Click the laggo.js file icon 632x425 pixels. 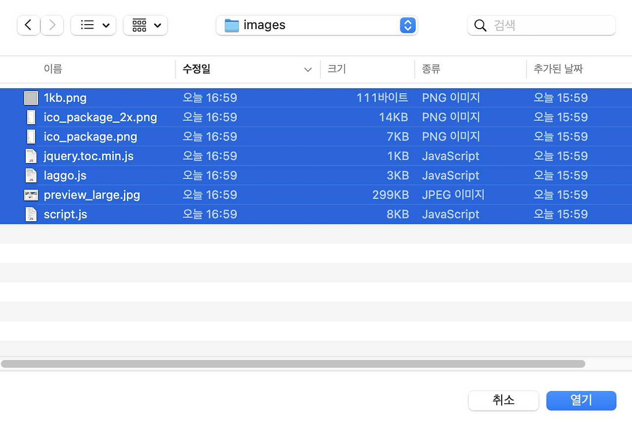coord(31,175)
